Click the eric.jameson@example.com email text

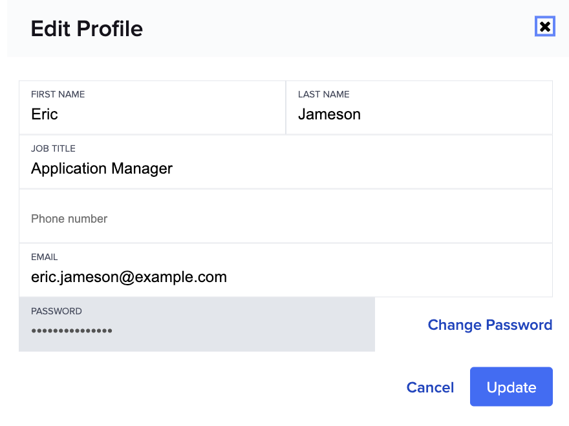[x=129, y=277]
